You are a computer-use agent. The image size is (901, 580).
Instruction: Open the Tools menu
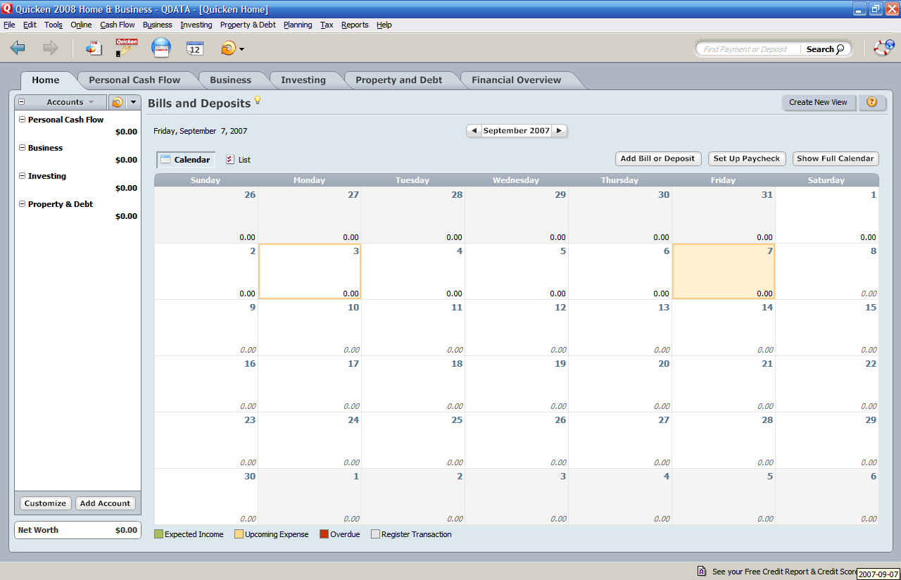[53, 25]
